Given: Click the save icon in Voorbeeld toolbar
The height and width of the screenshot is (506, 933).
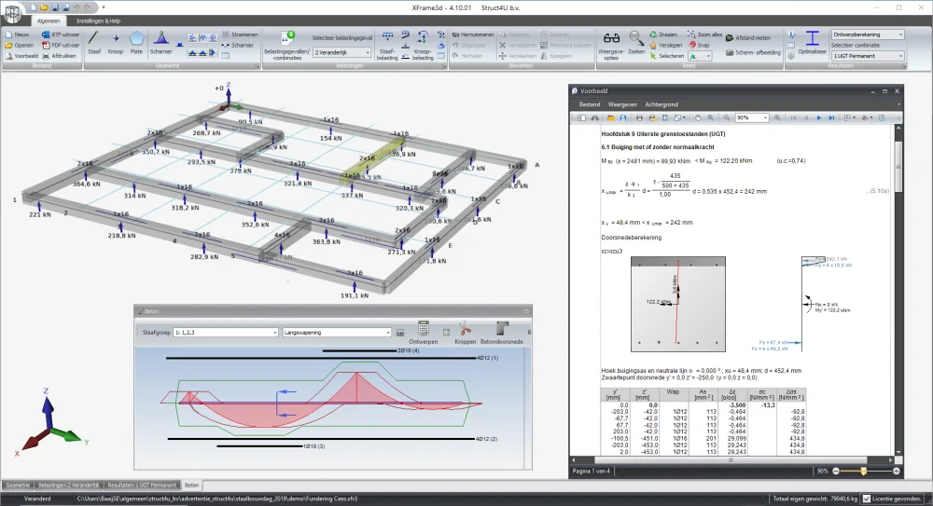Looking at the screenshot, I should point(623,117).
